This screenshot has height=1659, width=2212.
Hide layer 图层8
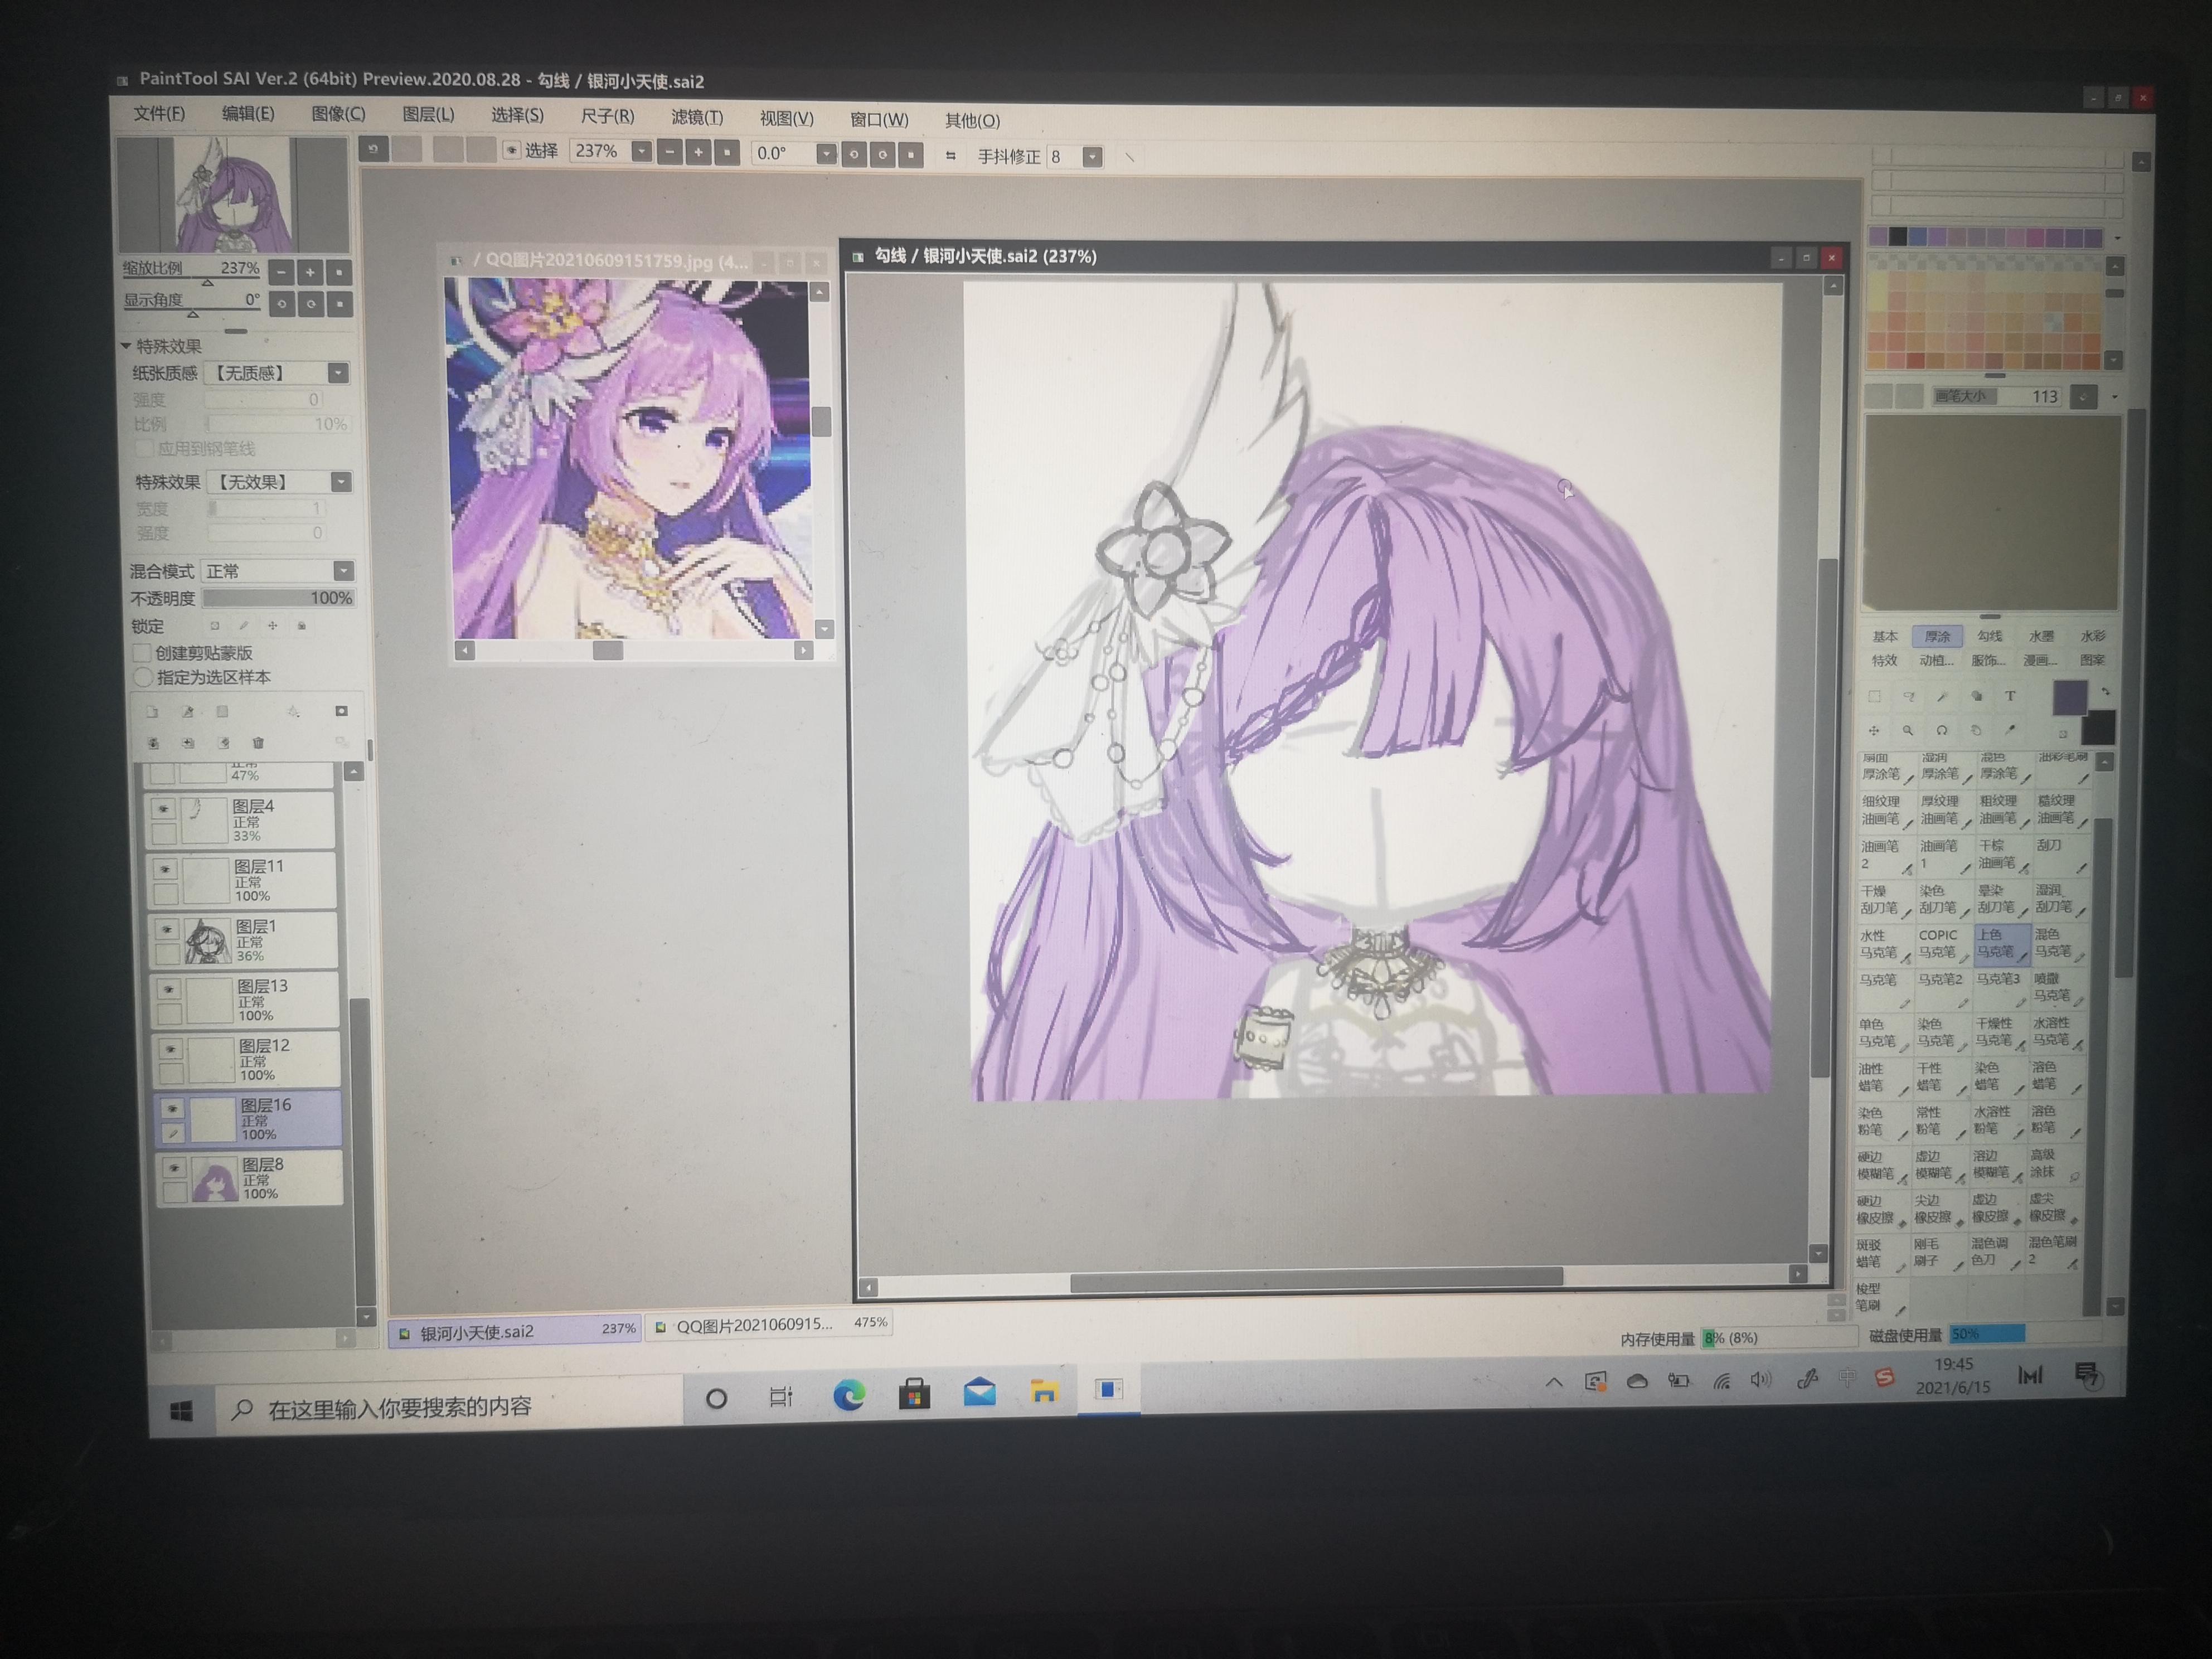[175, 1167]
